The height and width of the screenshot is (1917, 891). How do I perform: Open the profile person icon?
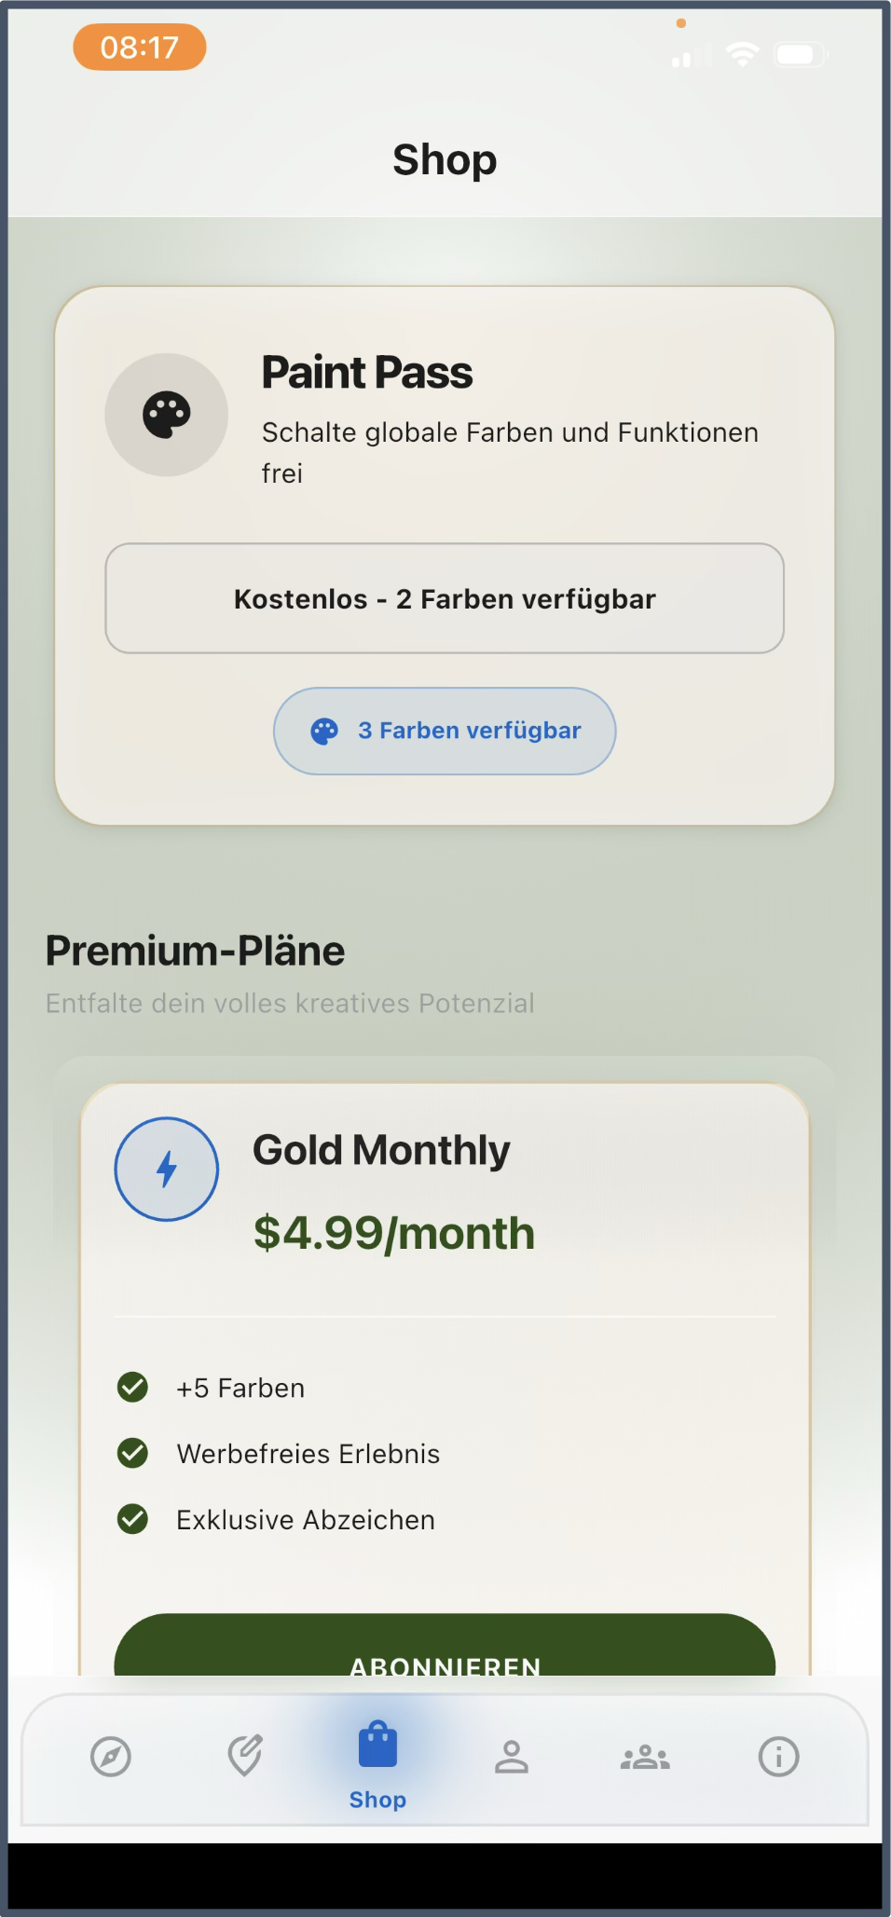tap(512, 1756)
